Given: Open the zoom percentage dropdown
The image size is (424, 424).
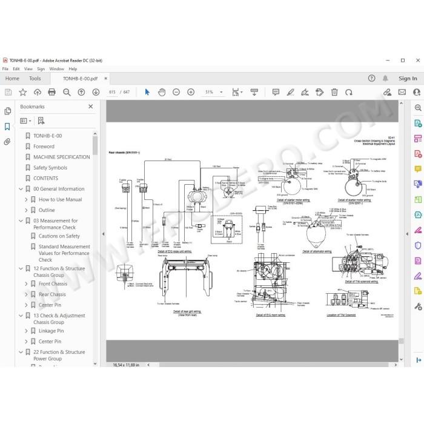Looking at the screenshot, I should (221, 92).
